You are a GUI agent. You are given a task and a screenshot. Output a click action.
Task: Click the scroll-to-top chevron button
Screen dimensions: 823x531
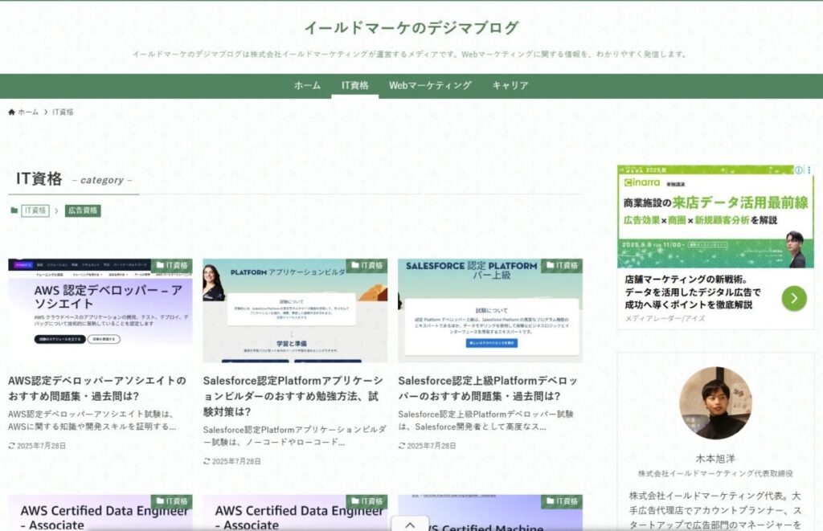click(410, 525)
